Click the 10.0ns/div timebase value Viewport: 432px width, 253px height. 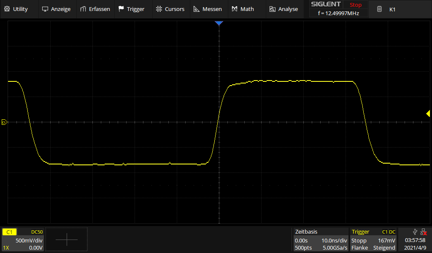(x=334, y=240)
